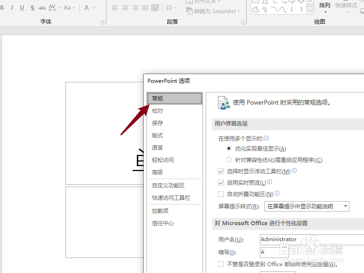Open the 信任中心 options category

coord(175,223)
